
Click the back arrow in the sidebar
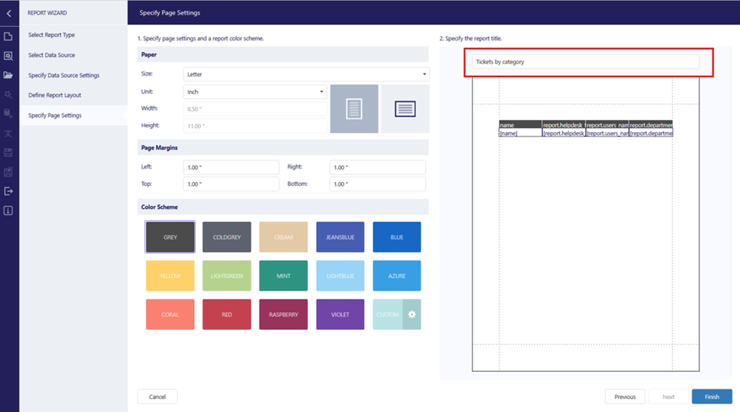[9, 13]
